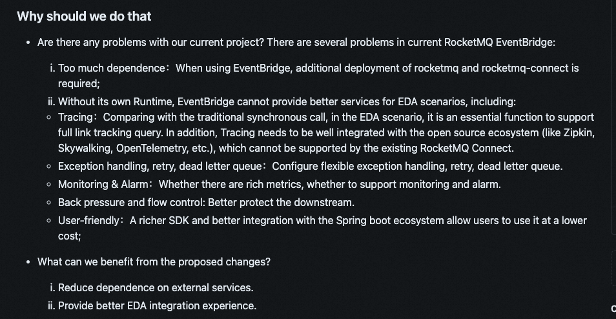Click the hollow bullet beside "Monitoring & Alarm"
Screen dimensions: 616x319
[49, 185]
